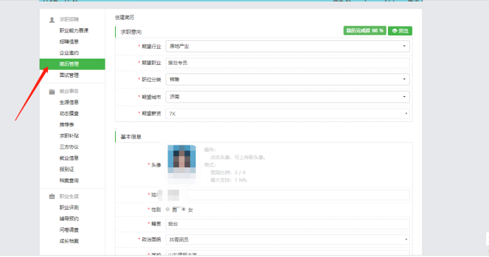The image size is (489, 257).
Task: Go to 档案查询 in sidebar
Action: pyautogui.click(x=69, y=181)
